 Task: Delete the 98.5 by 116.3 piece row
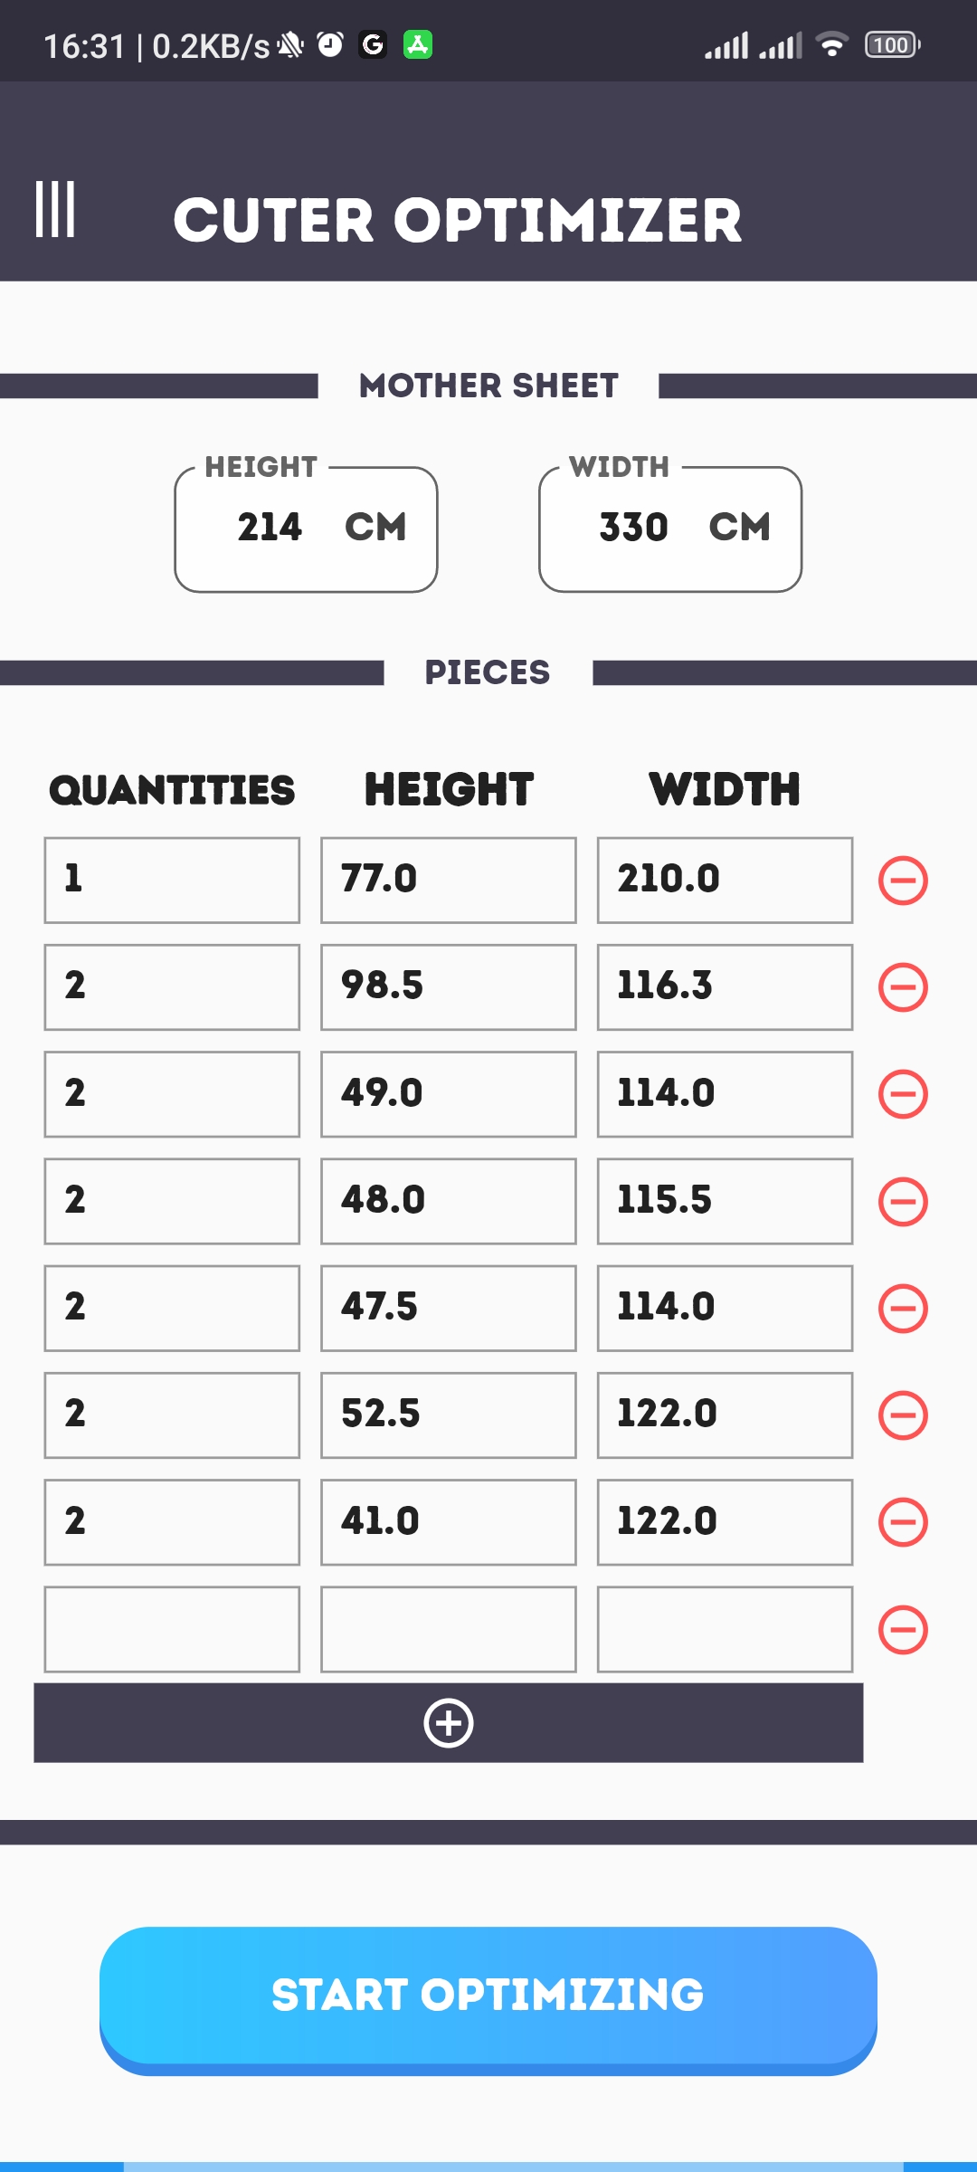(903, 987)
